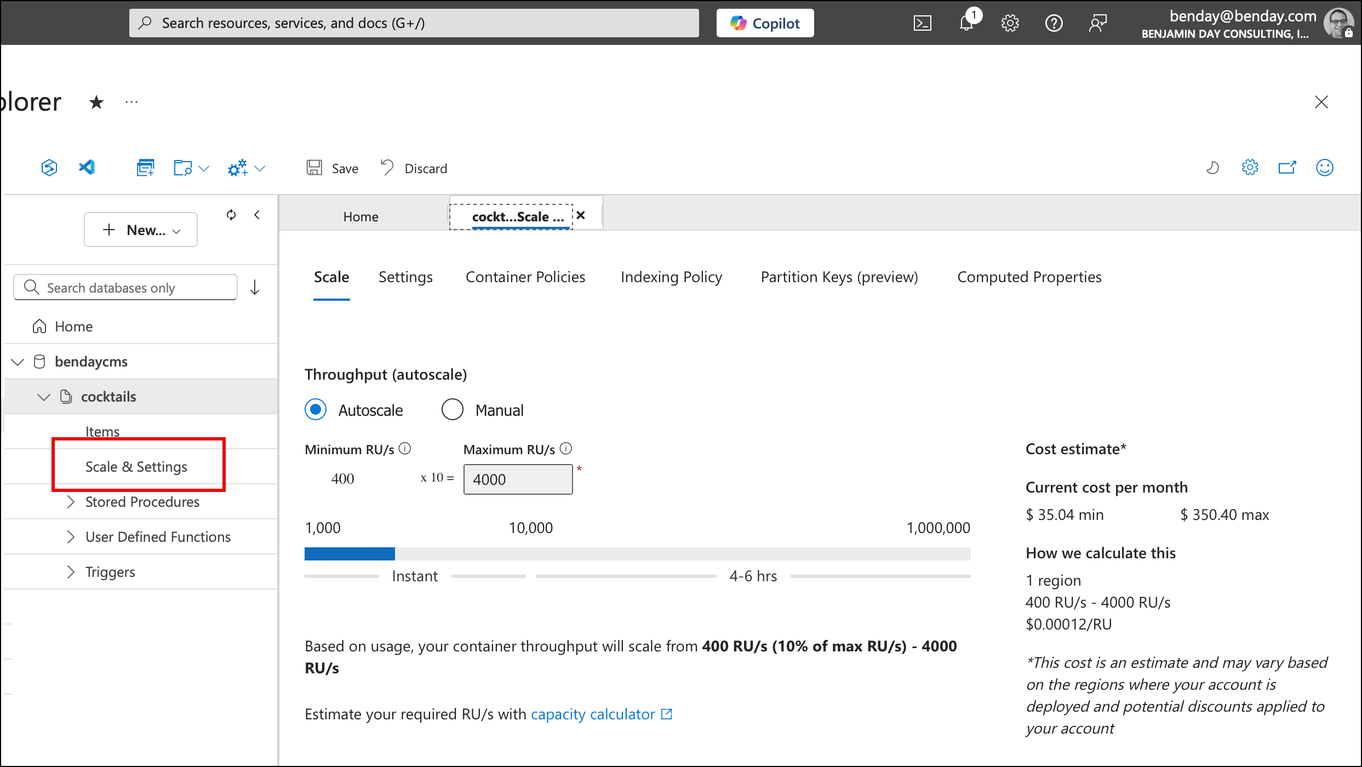
Task: Toggle the favorite star next to Explorer
Action: coord(96,102)
